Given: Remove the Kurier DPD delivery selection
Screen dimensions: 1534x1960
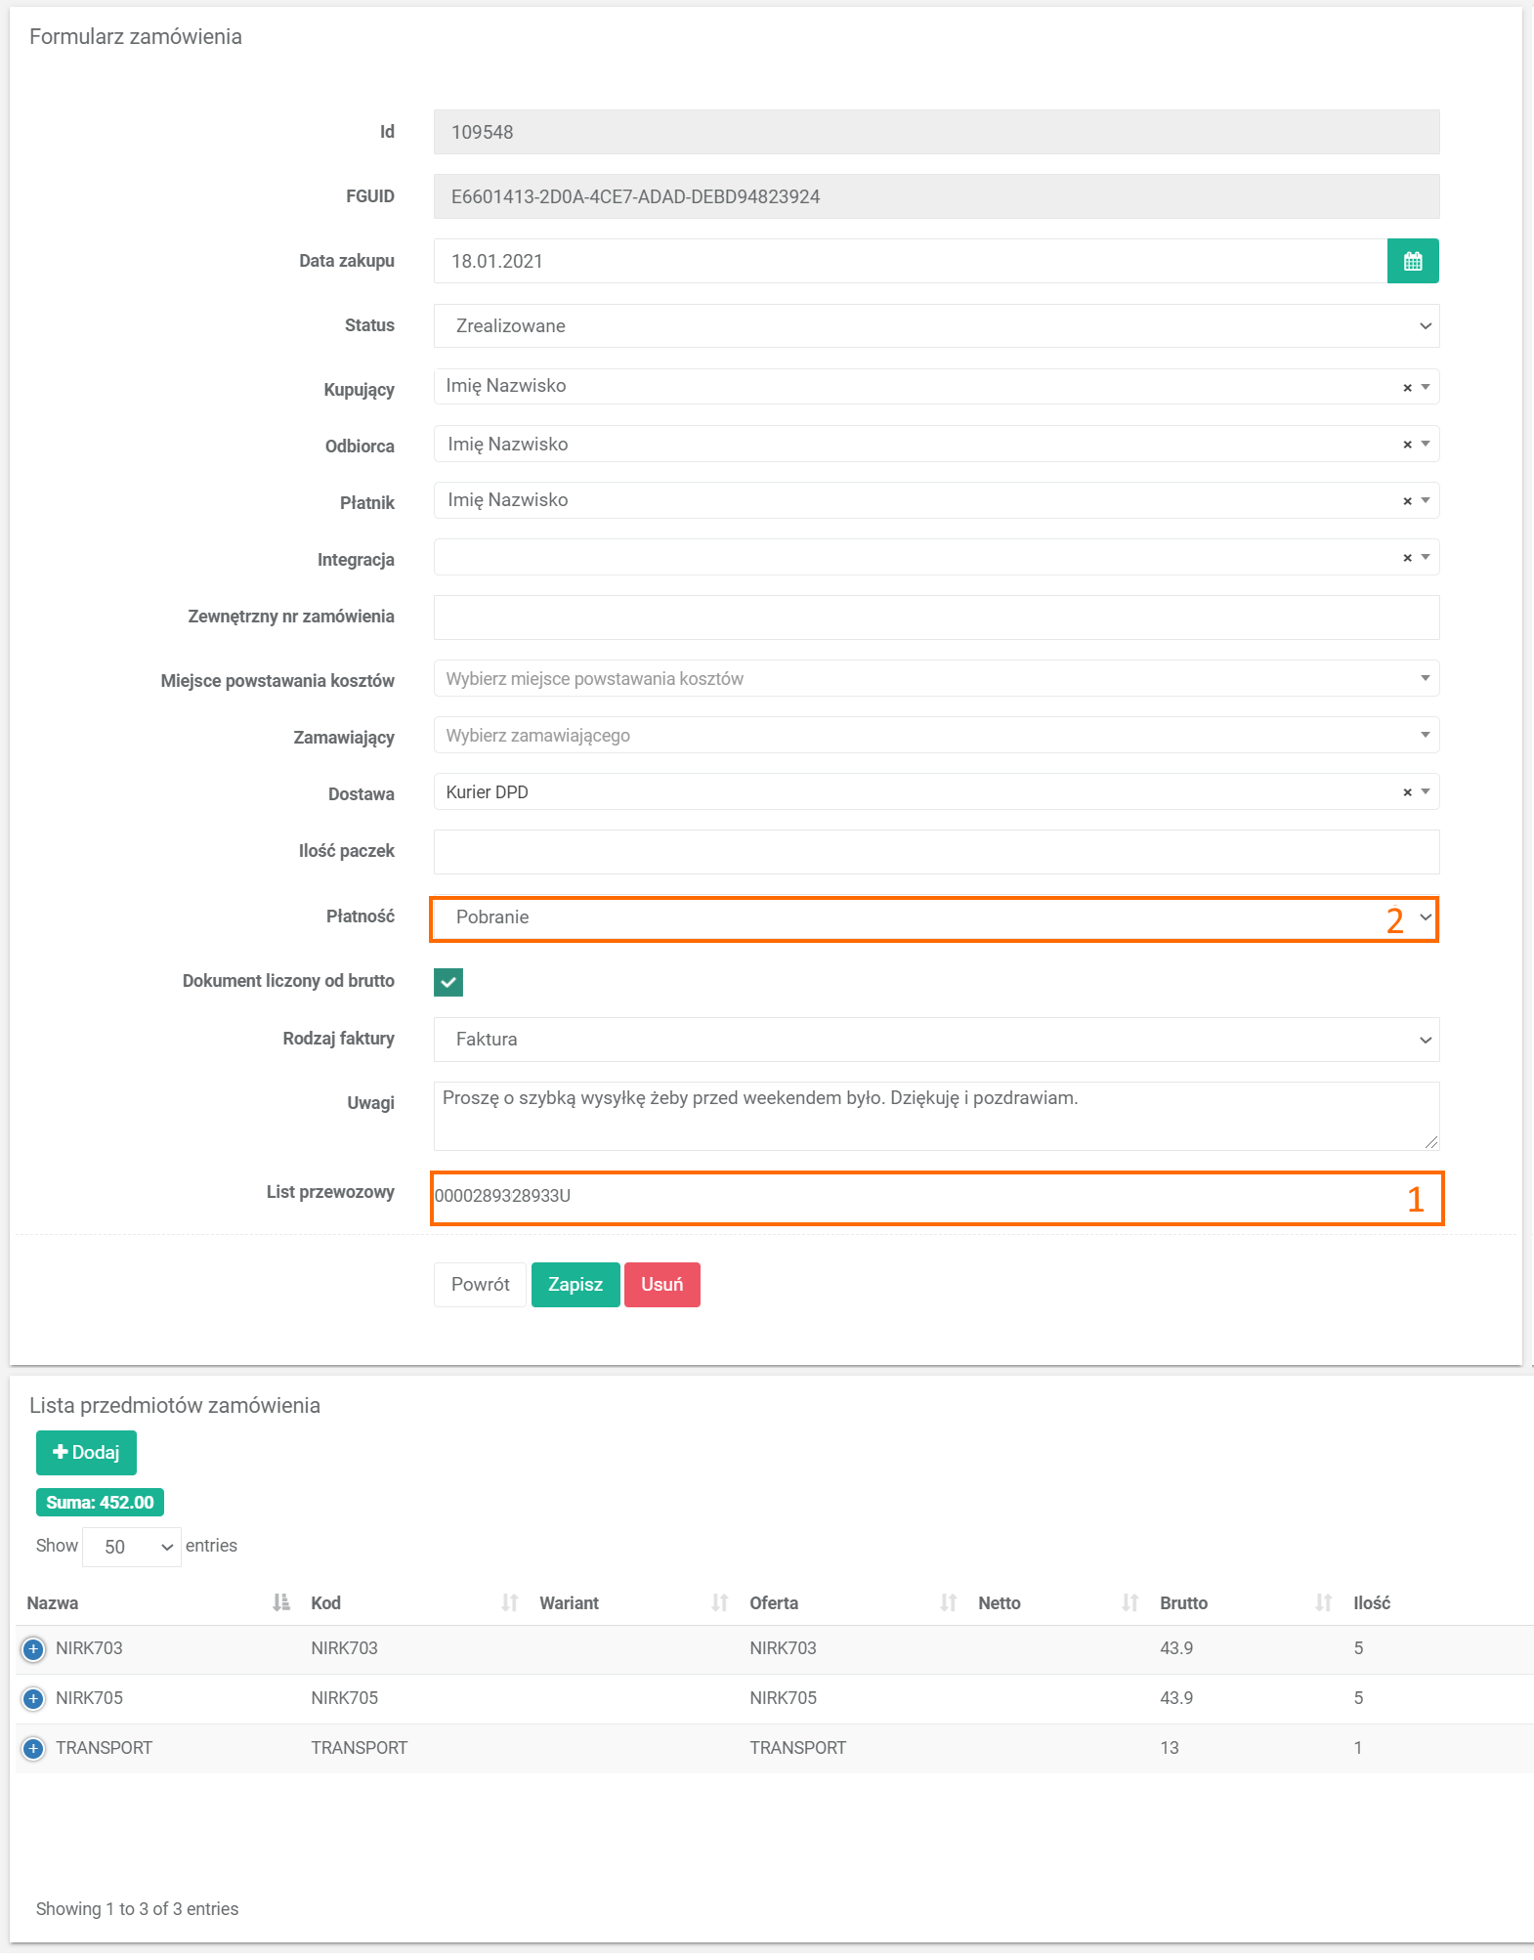Looking at the screenshot, I should 1407,792.
